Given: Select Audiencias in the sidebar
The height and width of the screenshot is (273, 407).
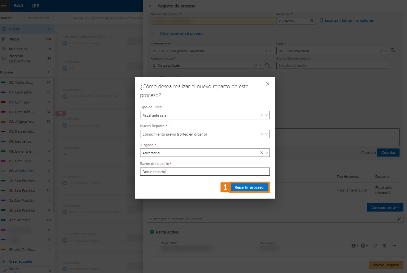Looking at the screenshot, I should coord(18,49).
